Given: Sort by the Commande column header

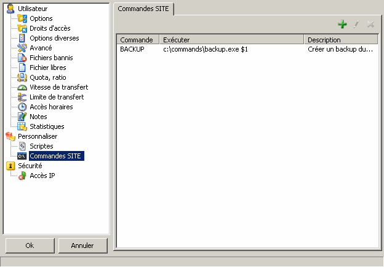Looking at the screenshot, I should 138,40.
